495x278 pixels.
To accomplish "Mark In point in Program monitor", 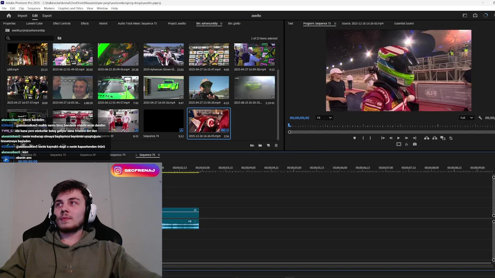I will pos(363,138).
